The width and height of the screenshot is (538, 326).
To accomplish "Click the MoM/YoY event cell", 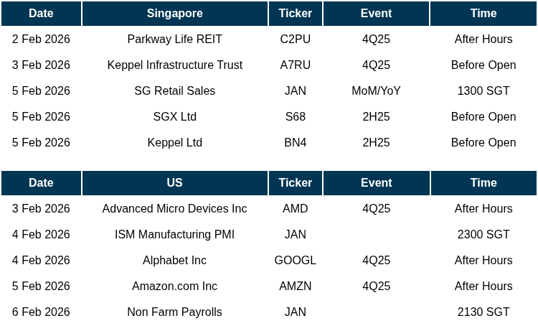I will click(x=376, y=91).
